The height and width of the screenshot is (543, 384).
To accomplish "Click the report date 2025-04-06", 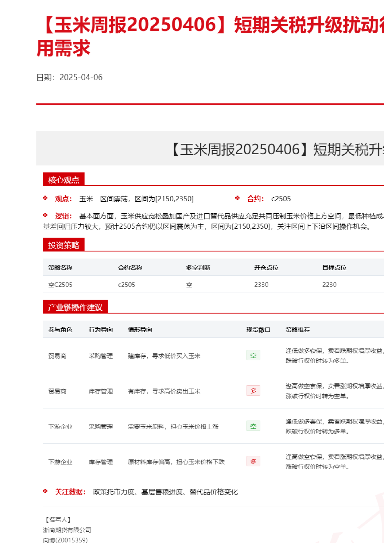I will [81, 77].
